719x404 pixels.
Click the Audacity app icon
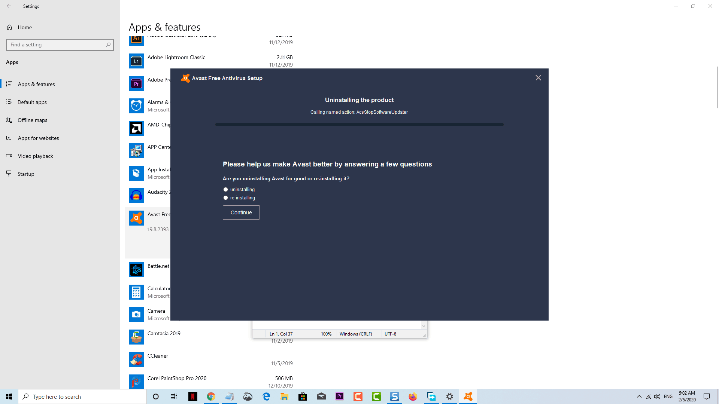[136, 196]
